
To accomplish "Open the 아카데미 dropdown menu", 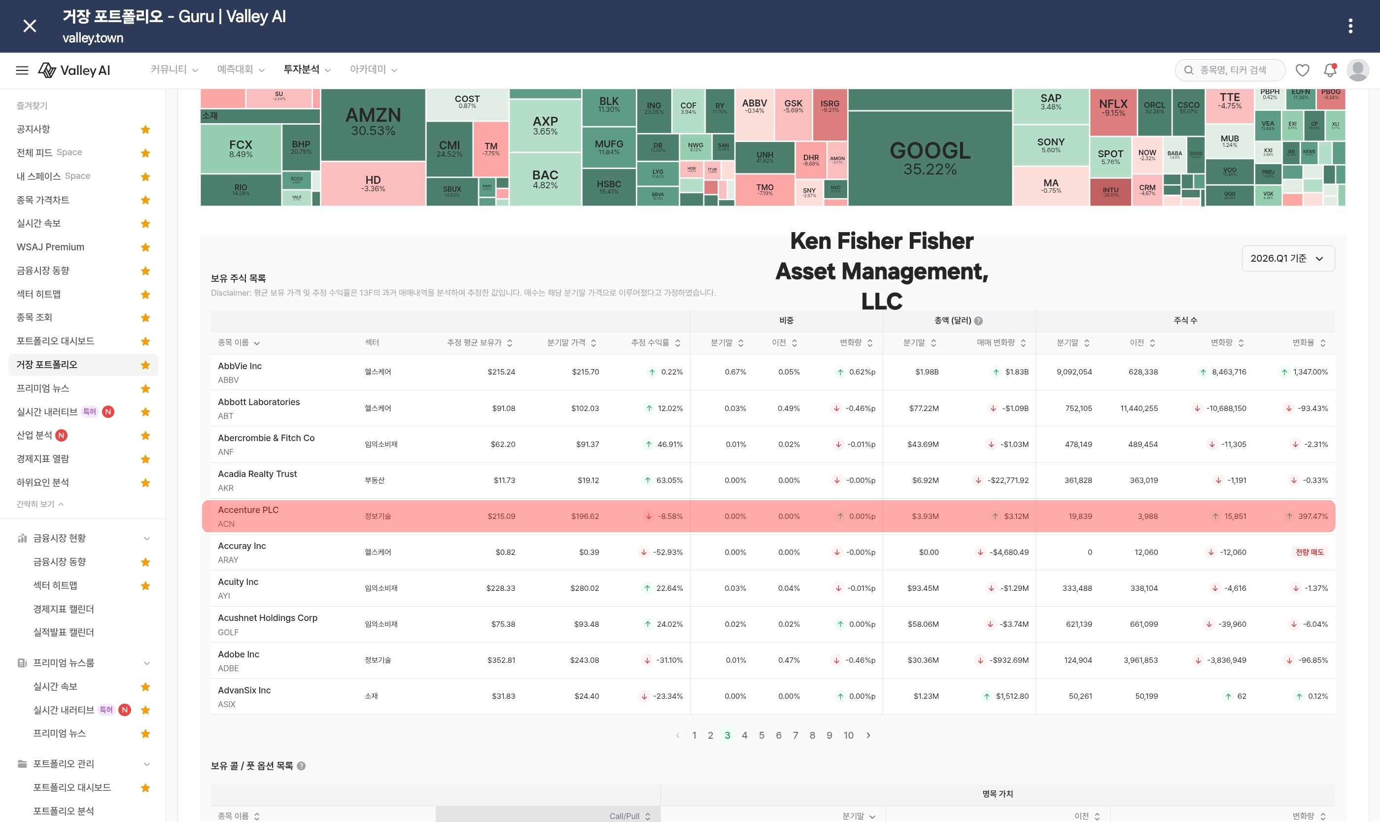I will pos(374,70).
